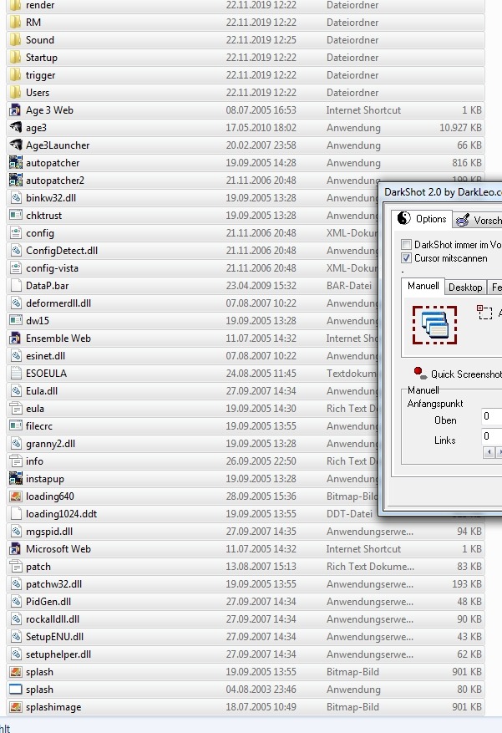
Task: Click the Microsoft Web shortcut icon
Action: pyautogui.click(x=15, y=549)
